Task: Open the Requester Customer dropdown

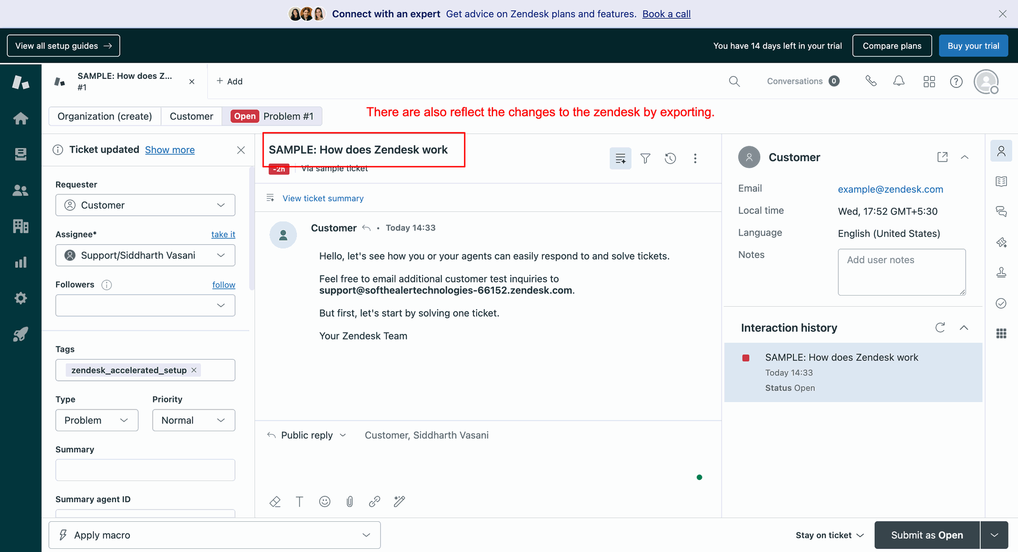Action: (145, 205)
